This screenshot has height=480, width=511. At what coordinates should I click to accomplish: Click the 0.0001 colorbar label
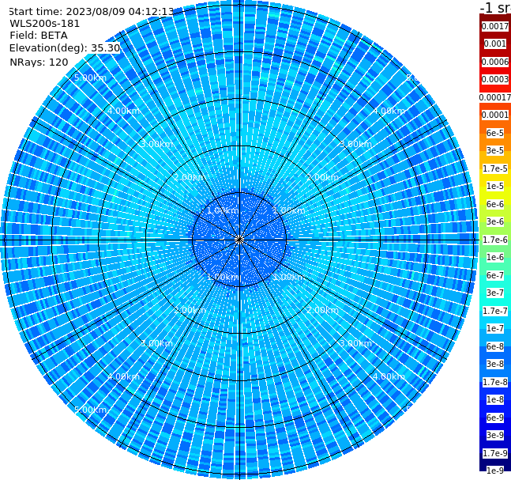[495, 115]
